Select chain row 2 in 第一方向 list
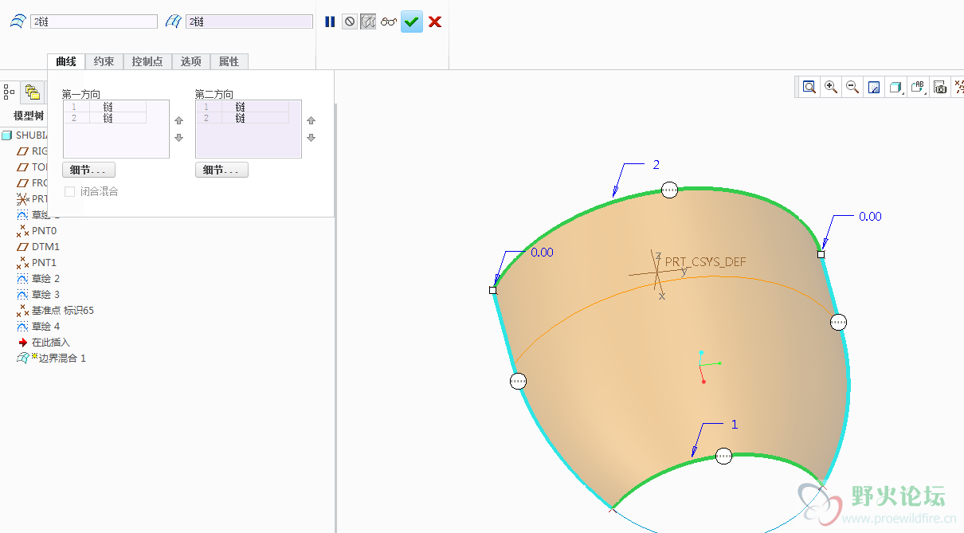Image resolution: width=964 pixels, height=533 pixels. [105, 118]
